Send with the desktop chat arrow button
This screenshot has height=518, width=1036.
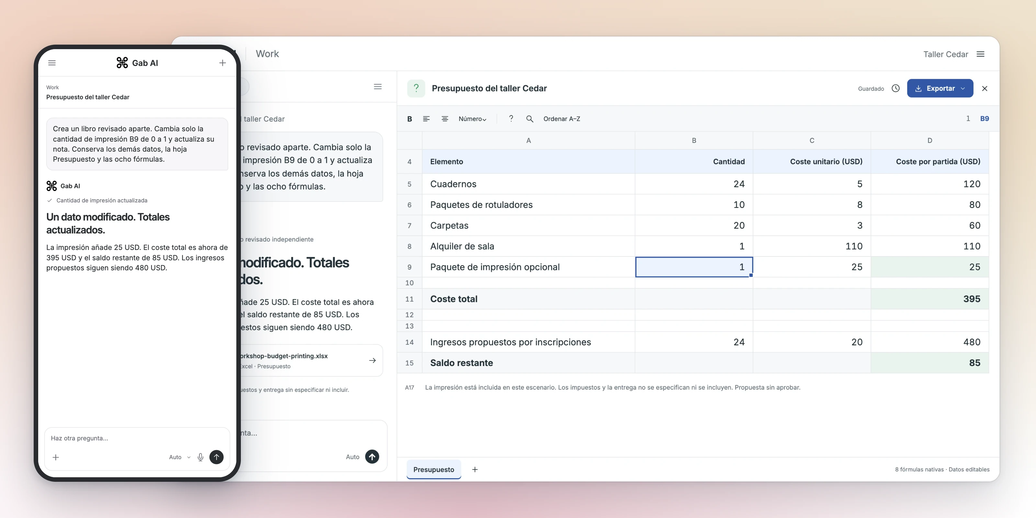372,457
